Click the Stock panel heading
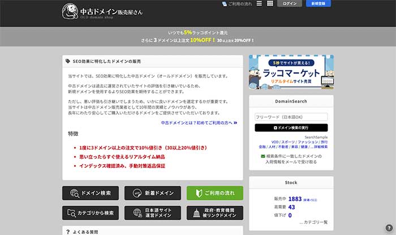The image size is (396, 235). tap(291, 182)
